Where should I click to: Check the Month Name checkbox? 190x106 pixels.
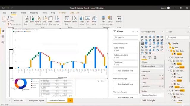(x=170, y=87)
